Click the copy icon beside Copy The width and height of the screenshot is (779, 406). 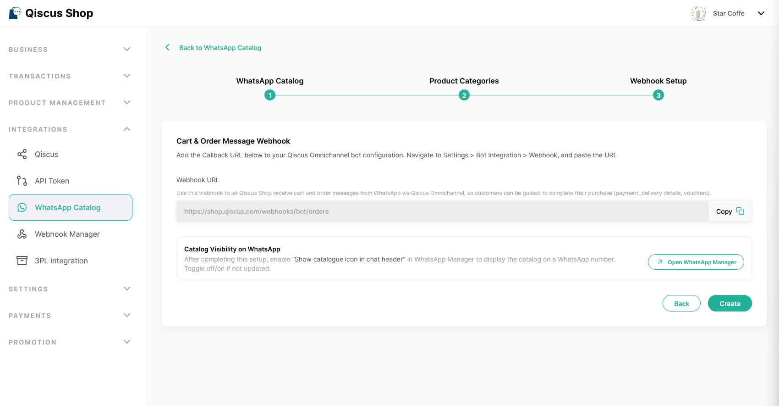pos(740,211)
